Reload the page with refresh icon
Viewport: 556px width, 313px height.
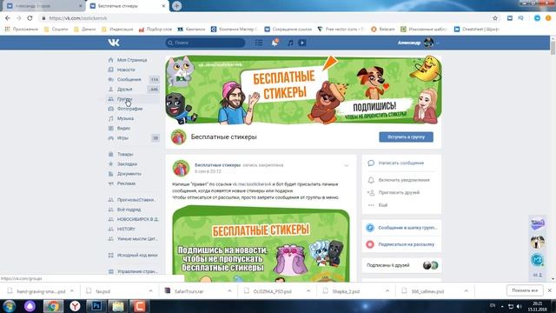(30, 18)
